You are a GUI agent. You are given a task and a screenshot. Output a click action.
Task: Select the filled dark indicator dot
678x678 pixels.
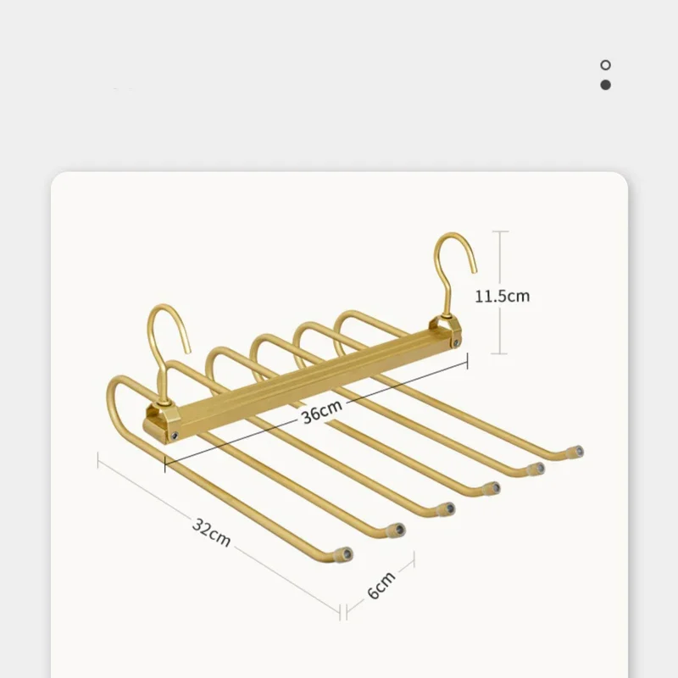pyautogui.click(x=605, y=85)
